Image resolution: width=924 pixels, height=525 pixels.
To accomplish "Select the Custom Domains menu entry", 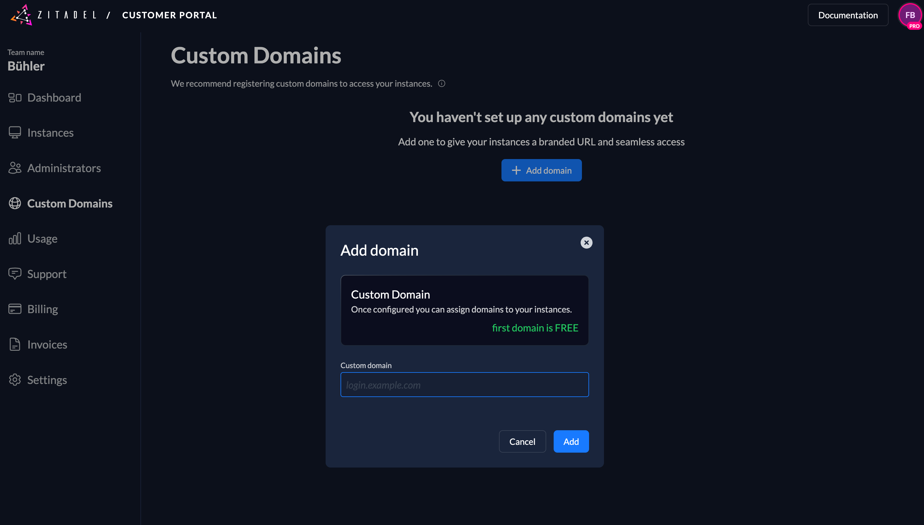I will coord(70,203).
